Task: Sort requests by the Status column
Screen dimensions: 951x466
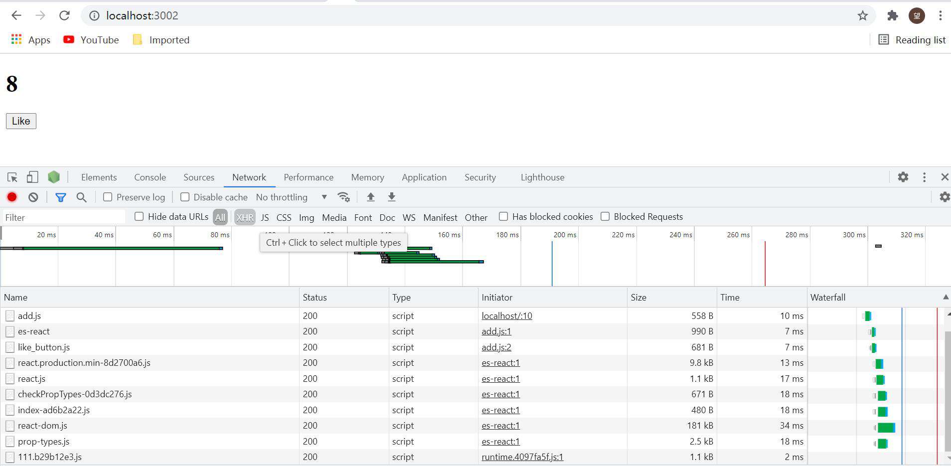Action: (344, 298)
